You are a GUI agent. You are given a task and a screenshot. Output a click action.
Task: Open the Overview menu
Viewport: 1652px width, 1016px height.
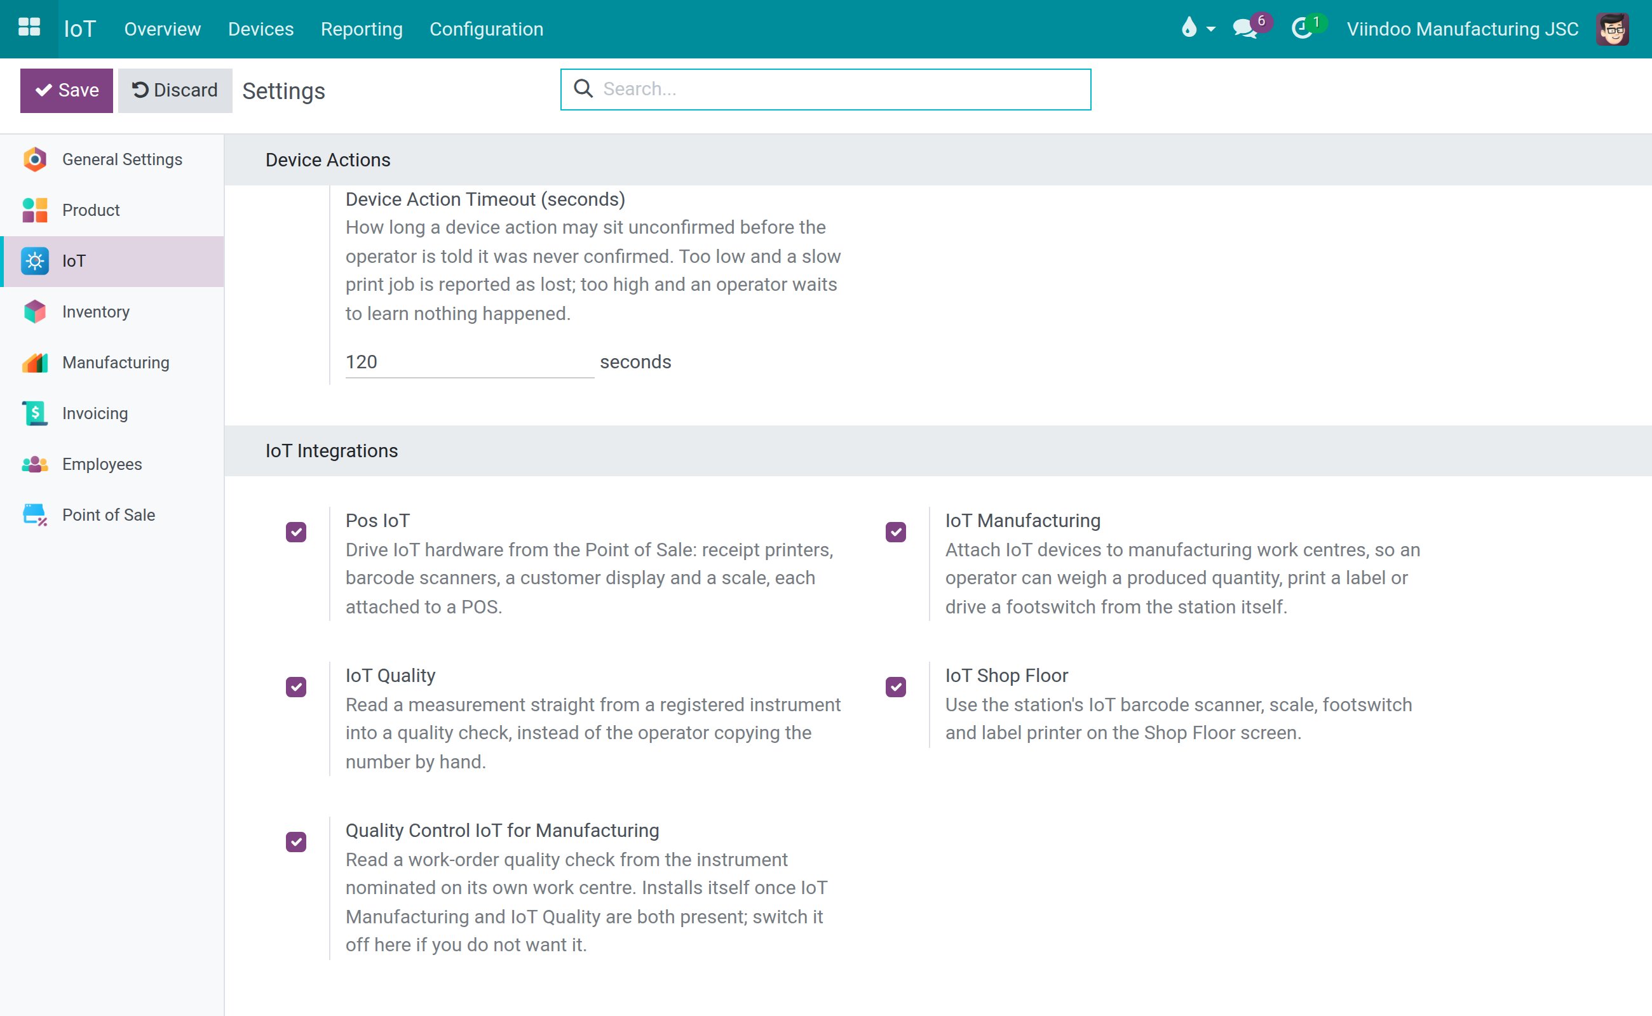pyautogui.click(x=163, y=29)
